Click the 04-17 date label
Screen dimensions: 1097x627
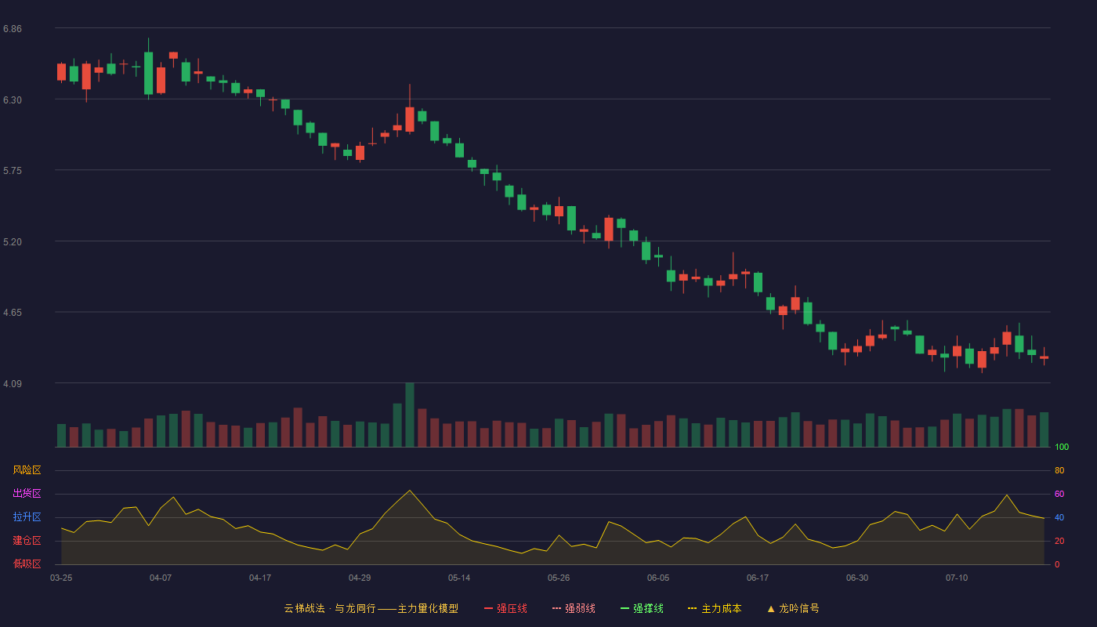tap(260, 578)
